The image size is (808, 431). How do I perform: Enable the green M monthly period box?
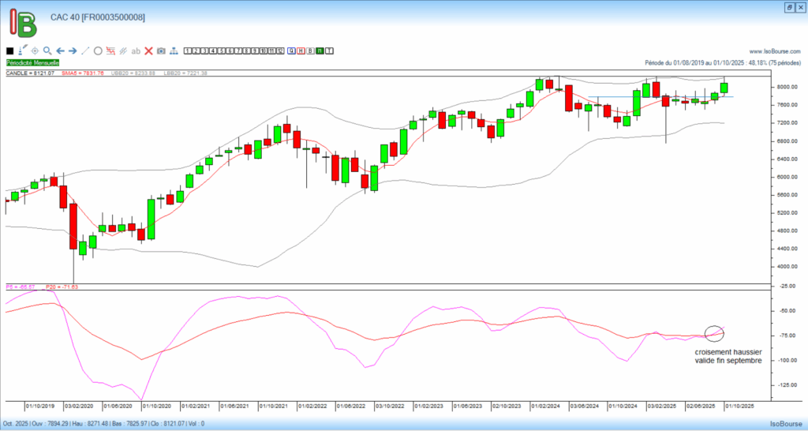pos(320,51)
